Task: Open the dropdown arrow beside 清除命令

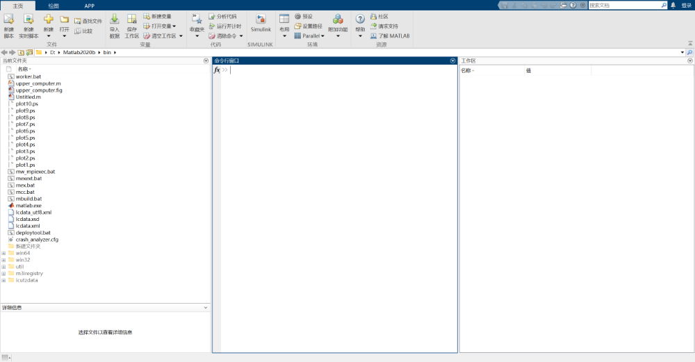Action: pyautogui.click(x=241, y=36)
